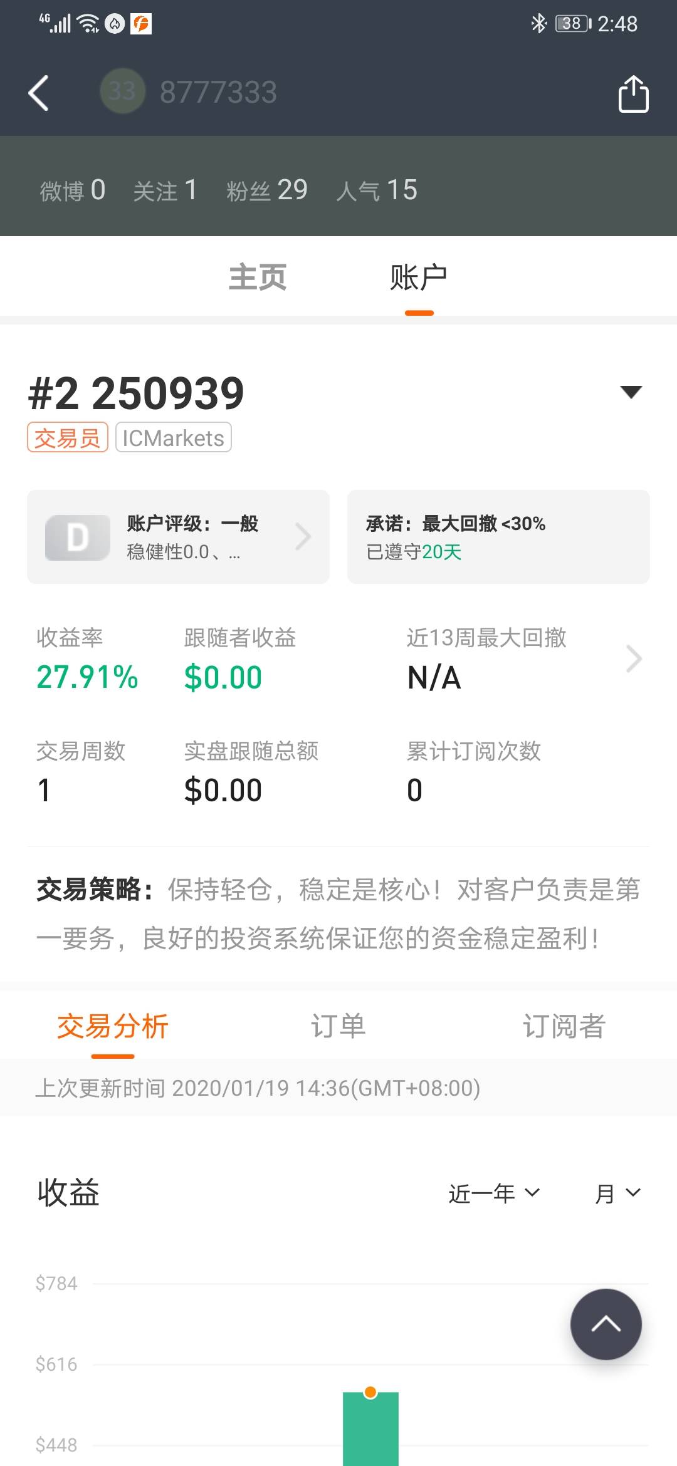Tap the Bluetooth status bar icon
Screen dimensions: 677x1466
(538, 24)
